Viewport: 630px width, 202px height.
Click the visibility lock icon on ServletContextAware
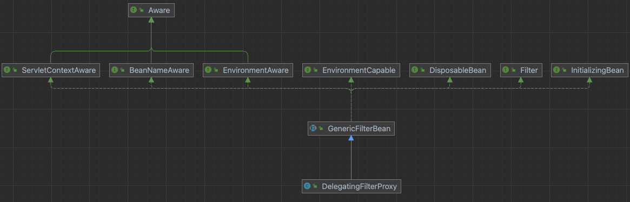tap(15, 70)
